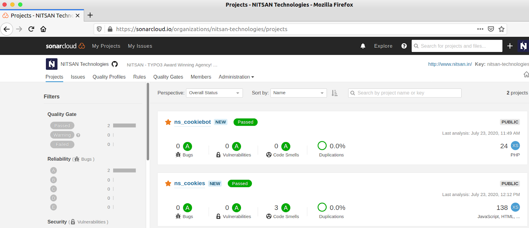Unfavorite ns_cookiebot using the star icon
The width and height of the screenshot is (529, 228).
tap(168, 122)
